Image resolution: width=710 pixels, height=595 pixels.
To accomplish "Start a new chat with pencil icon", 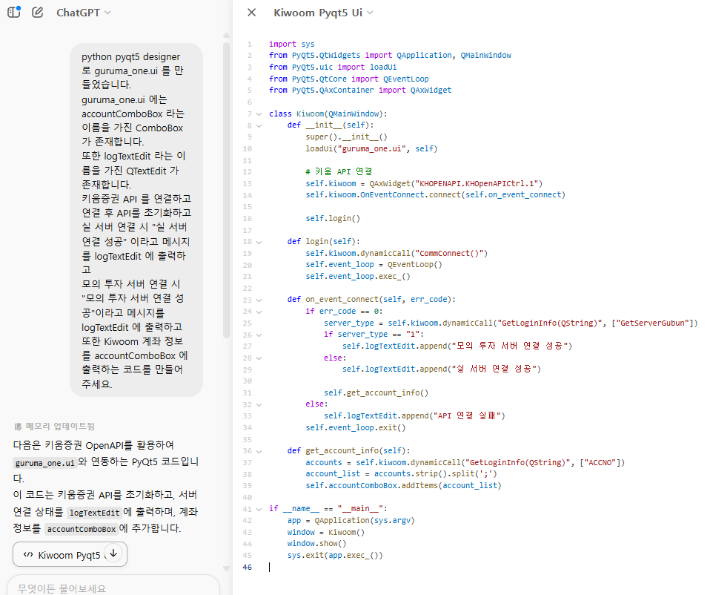I will [38, 12].
